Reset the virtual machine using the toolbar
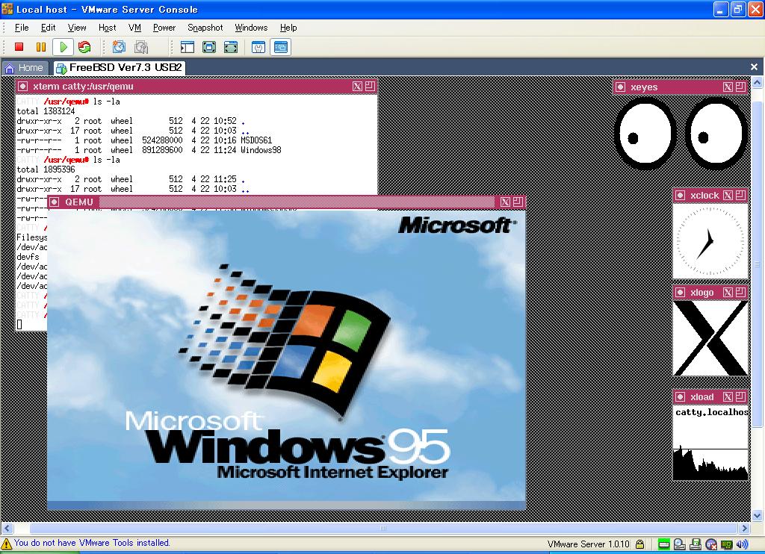Viewport: 765px width, 554px height. (x=84, y=47)
